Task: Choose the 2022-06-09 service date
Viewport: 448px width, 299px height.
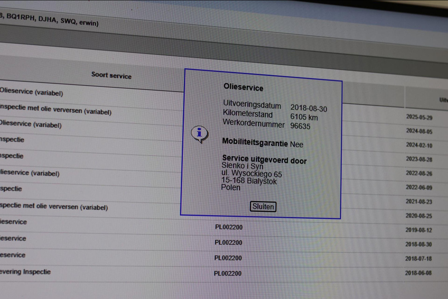Action: [419, 188]
